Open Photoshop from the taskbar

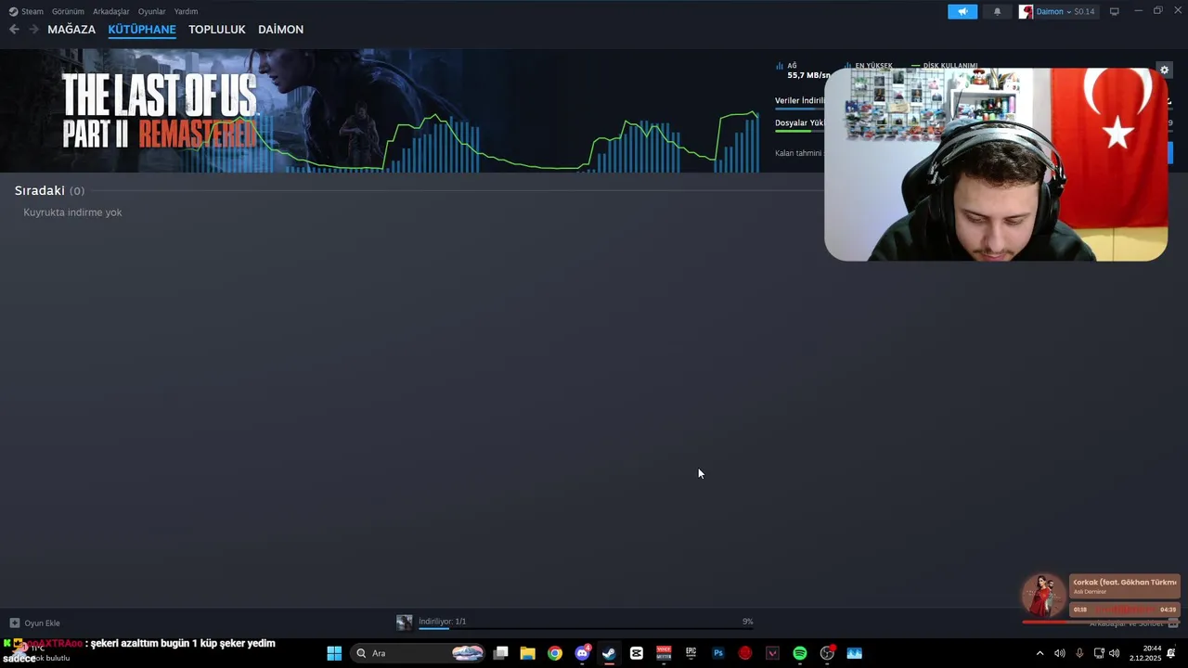[x=717, y=653]
